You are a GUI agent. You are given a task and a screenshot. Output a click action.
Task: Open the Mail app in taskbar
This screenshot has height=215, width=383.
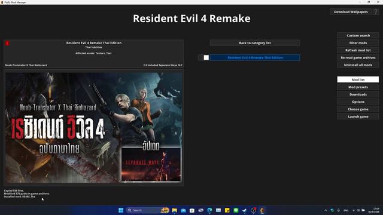(x=183, y=210)
